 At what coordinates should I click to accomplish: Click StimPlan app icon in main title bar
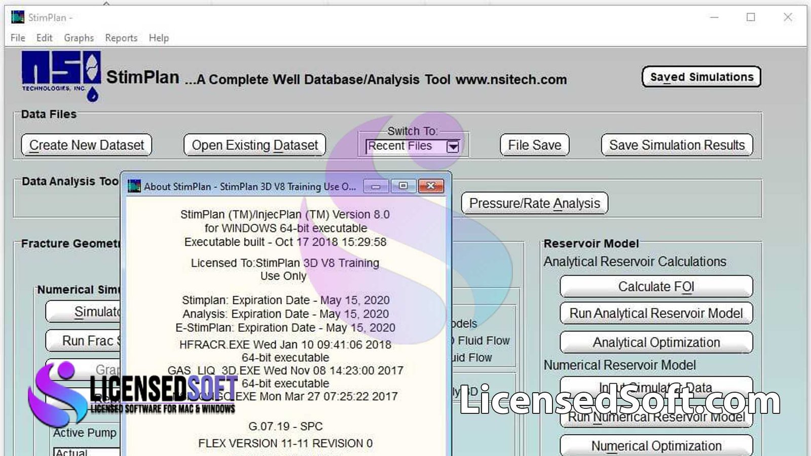[18, 17]
